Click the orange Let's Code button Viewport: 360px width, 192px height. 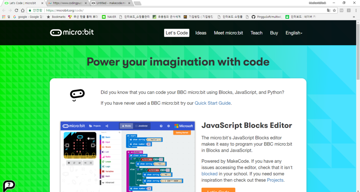218,190
